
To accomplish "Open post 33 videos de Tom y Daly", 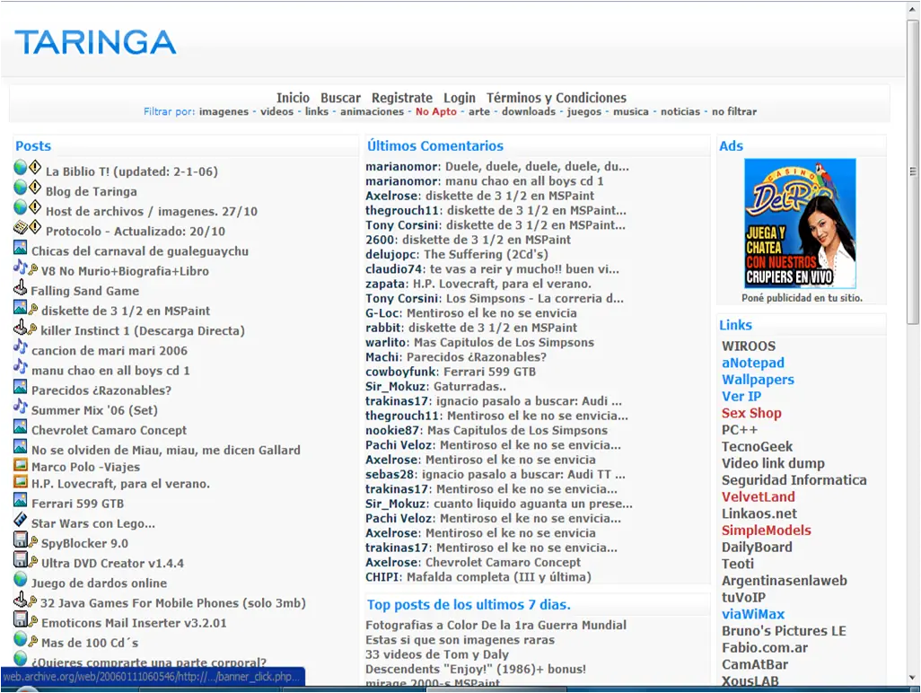I will [x=437, y=654].
